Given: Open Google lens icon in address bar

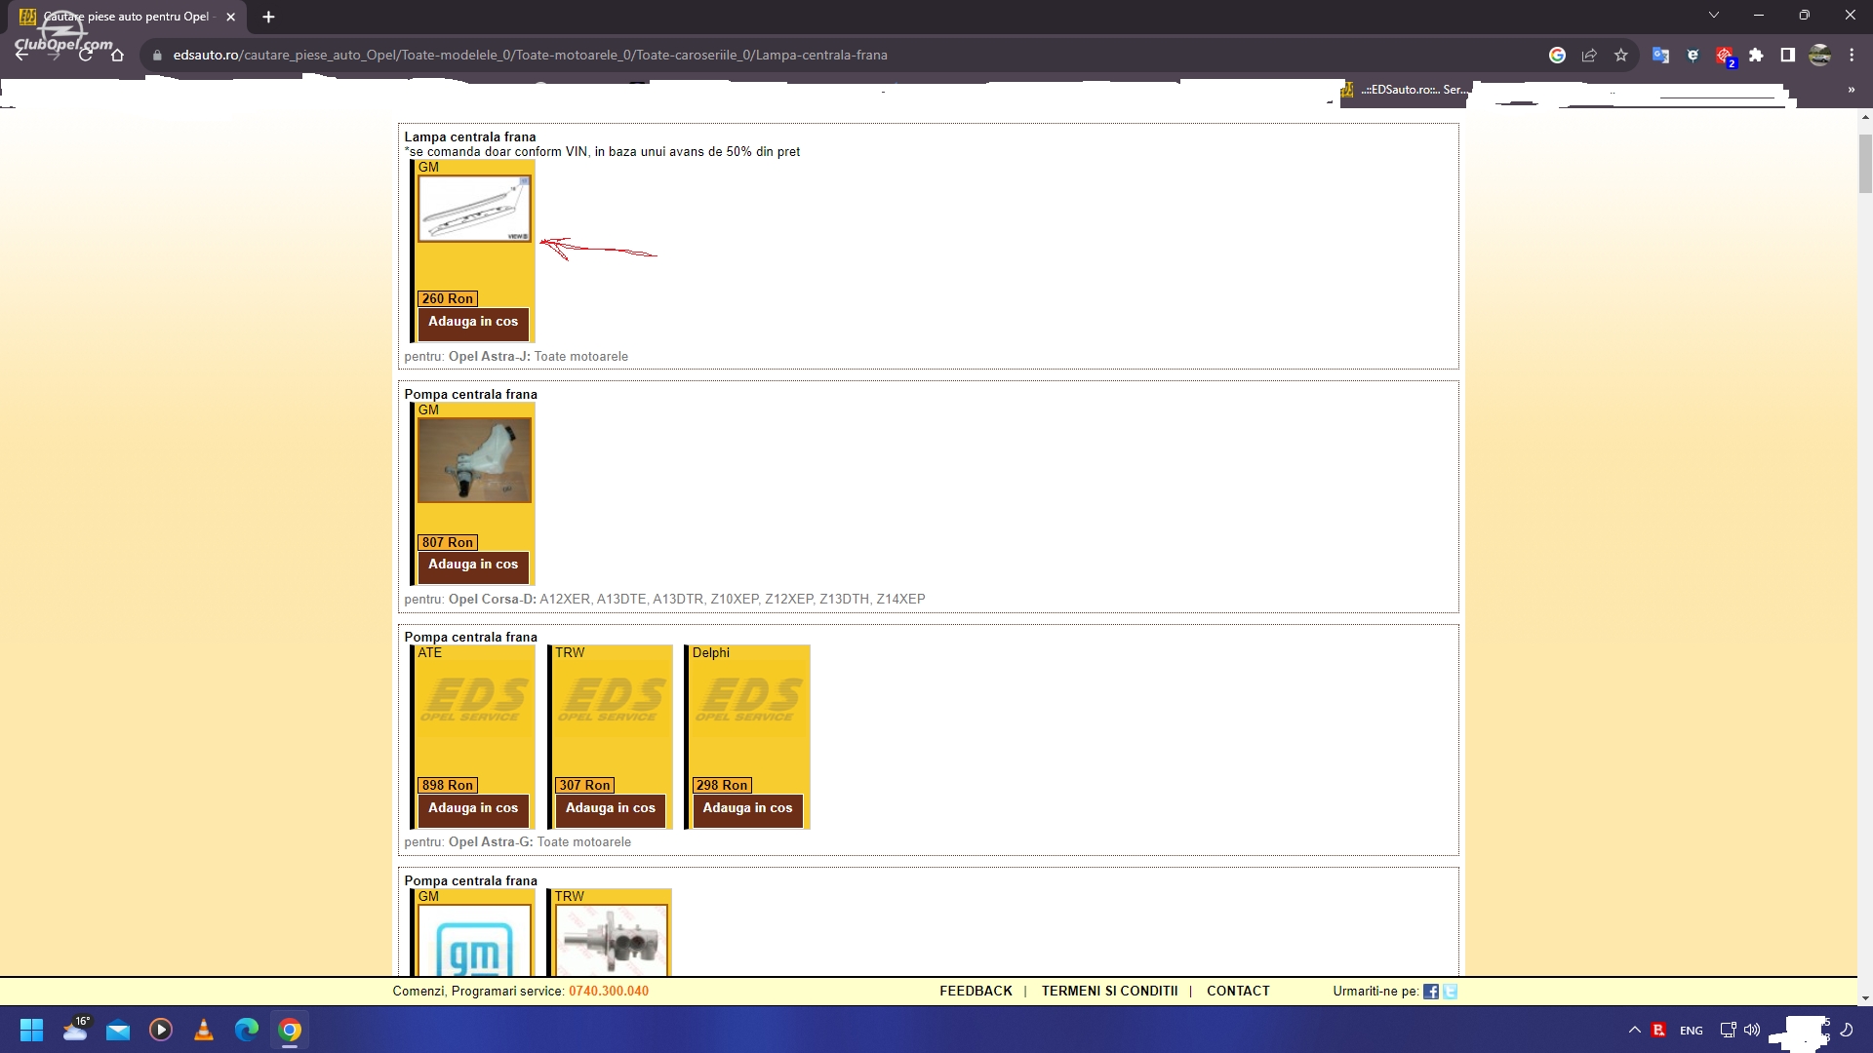Looking at the screenshot, I should 1558,56.
